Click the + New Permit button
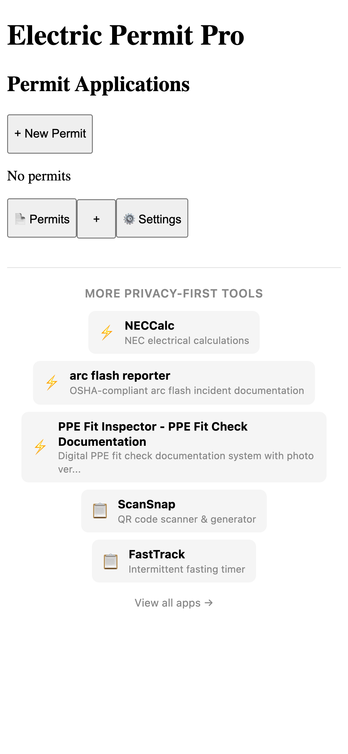 point(50,134)
